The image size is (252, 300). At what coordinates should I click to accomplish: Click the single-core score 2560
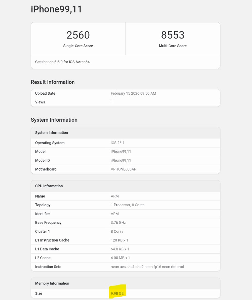tap(78, 35)
